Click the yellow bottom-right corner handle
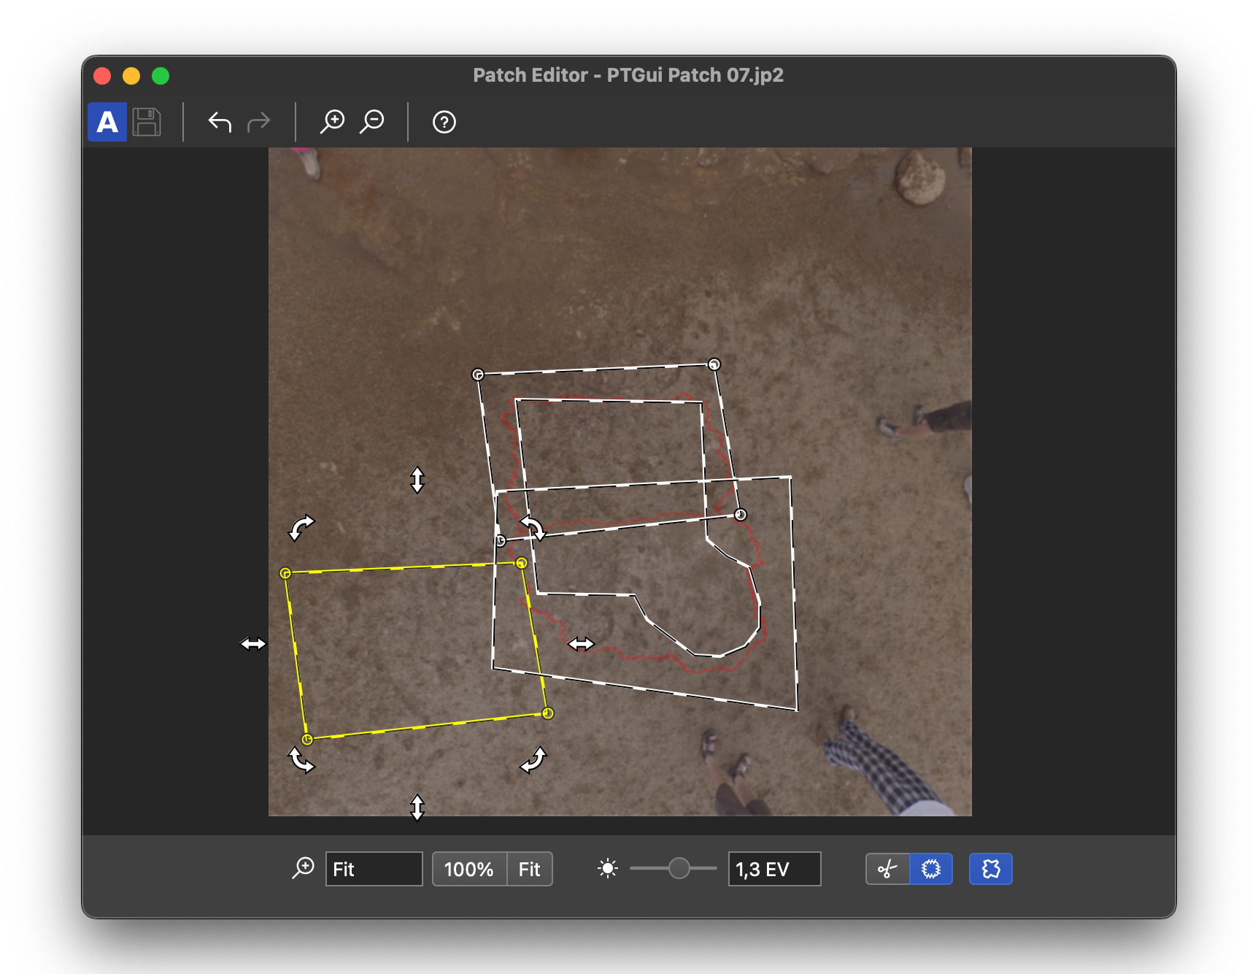 (x=548, y=713)
